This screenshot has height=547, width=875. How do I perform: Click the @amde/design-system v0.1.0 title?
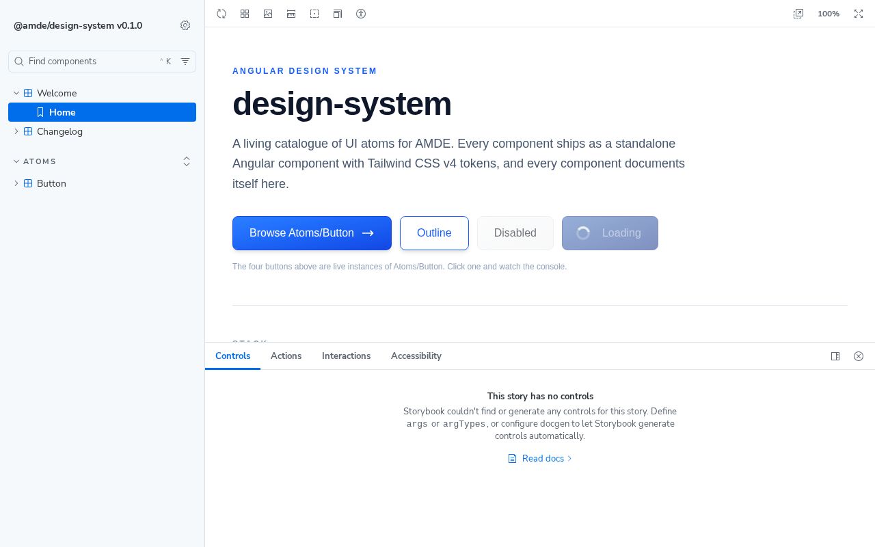coord(78,25)
